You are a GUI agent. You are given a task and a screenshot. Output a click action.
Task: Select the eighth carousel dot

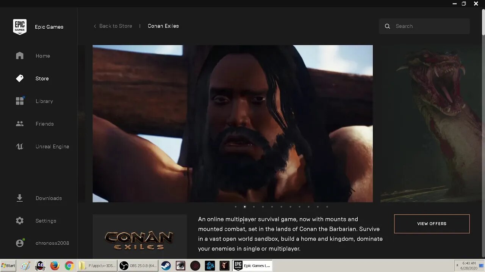[x=299, y=207]
